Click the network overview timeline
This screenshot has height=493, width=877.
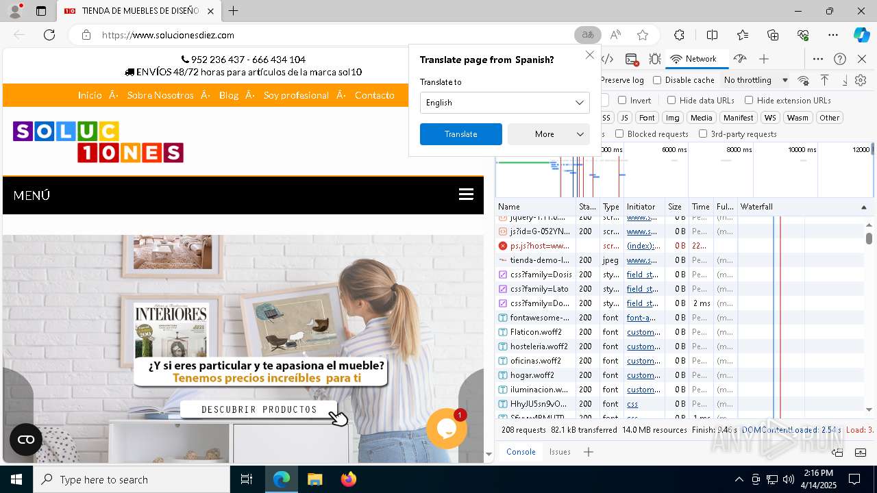pyautogui.click(x=684, y=170)
